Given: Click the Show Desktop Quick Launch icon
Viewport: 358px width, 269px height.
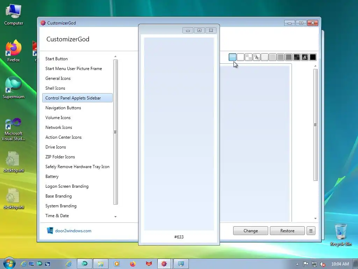Looking at the screenshot, I should click(31, 264).
